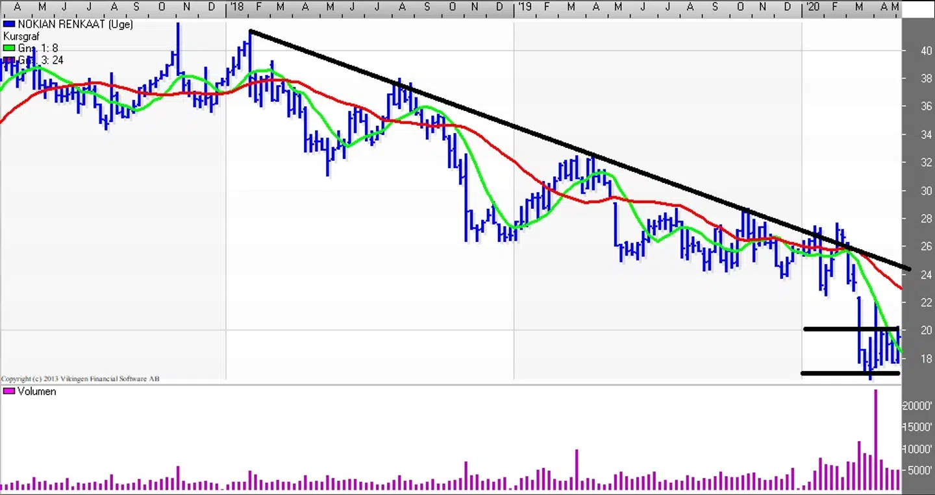This screenshot has height=495, width=935.
Task: Click the Vikingen Financial Software copyright text
Action: [80, 378]
